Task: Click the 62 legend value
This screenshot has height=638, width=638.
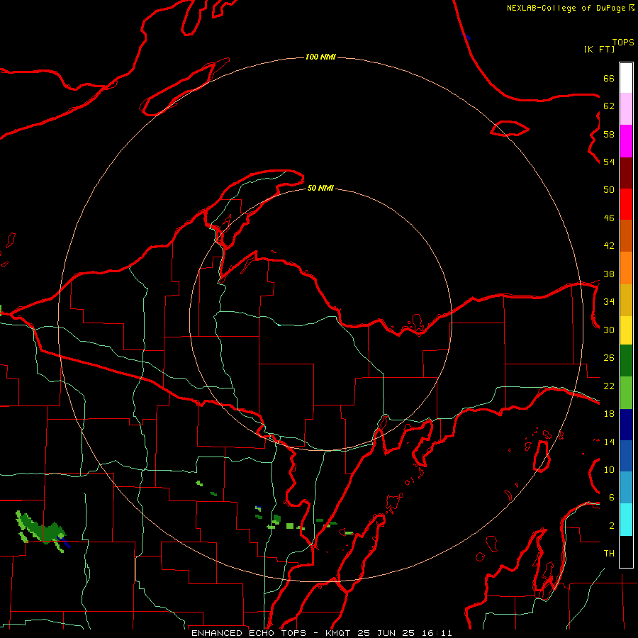Action: click(x=609, y=106)
